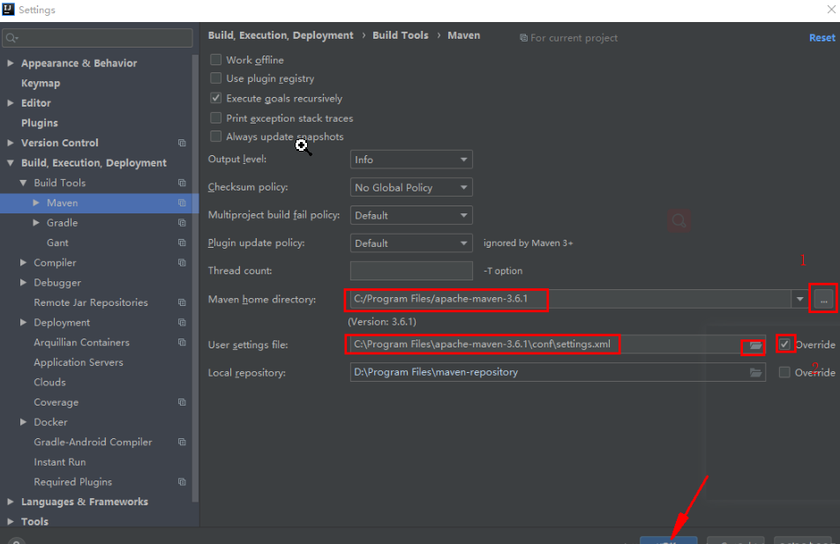Click project-level icon beside Gant
This screenshot has height=544, width=840.
[182, 242]
